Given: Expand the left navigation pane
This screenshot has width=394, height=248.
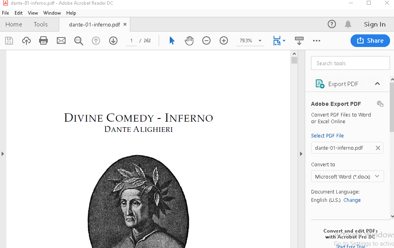Looking at the screenshot, I should pyautogui.click(x=3, y=154).
